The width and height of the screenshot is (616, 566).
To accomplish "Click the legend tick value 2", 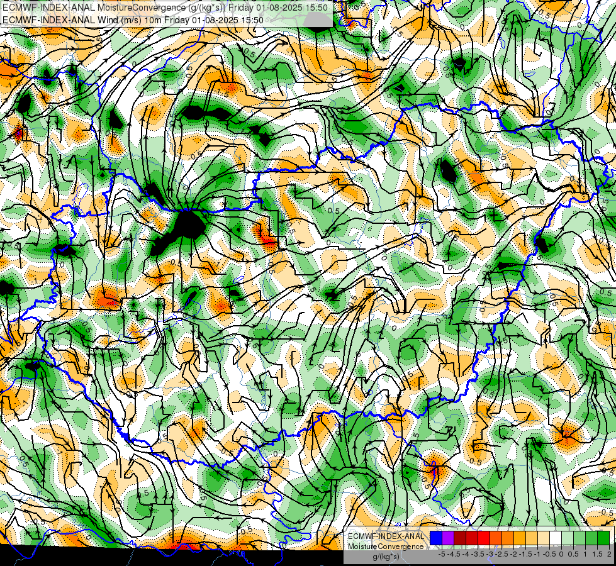I will coord(609,554).
